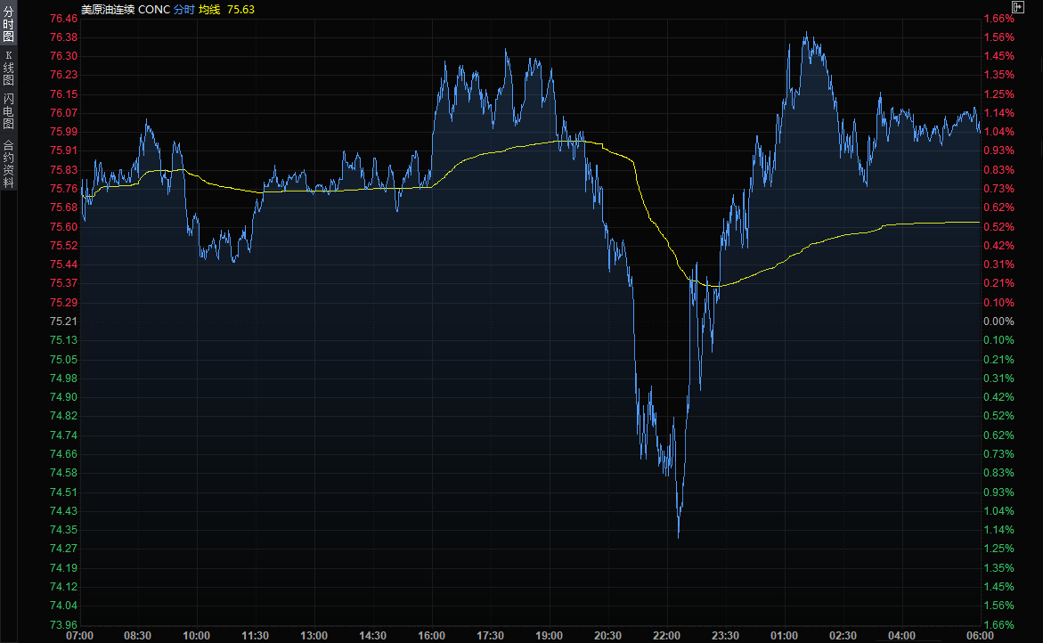Click the 0.00% label on percent axis
Screen dimensions: 1043x643
998,321
